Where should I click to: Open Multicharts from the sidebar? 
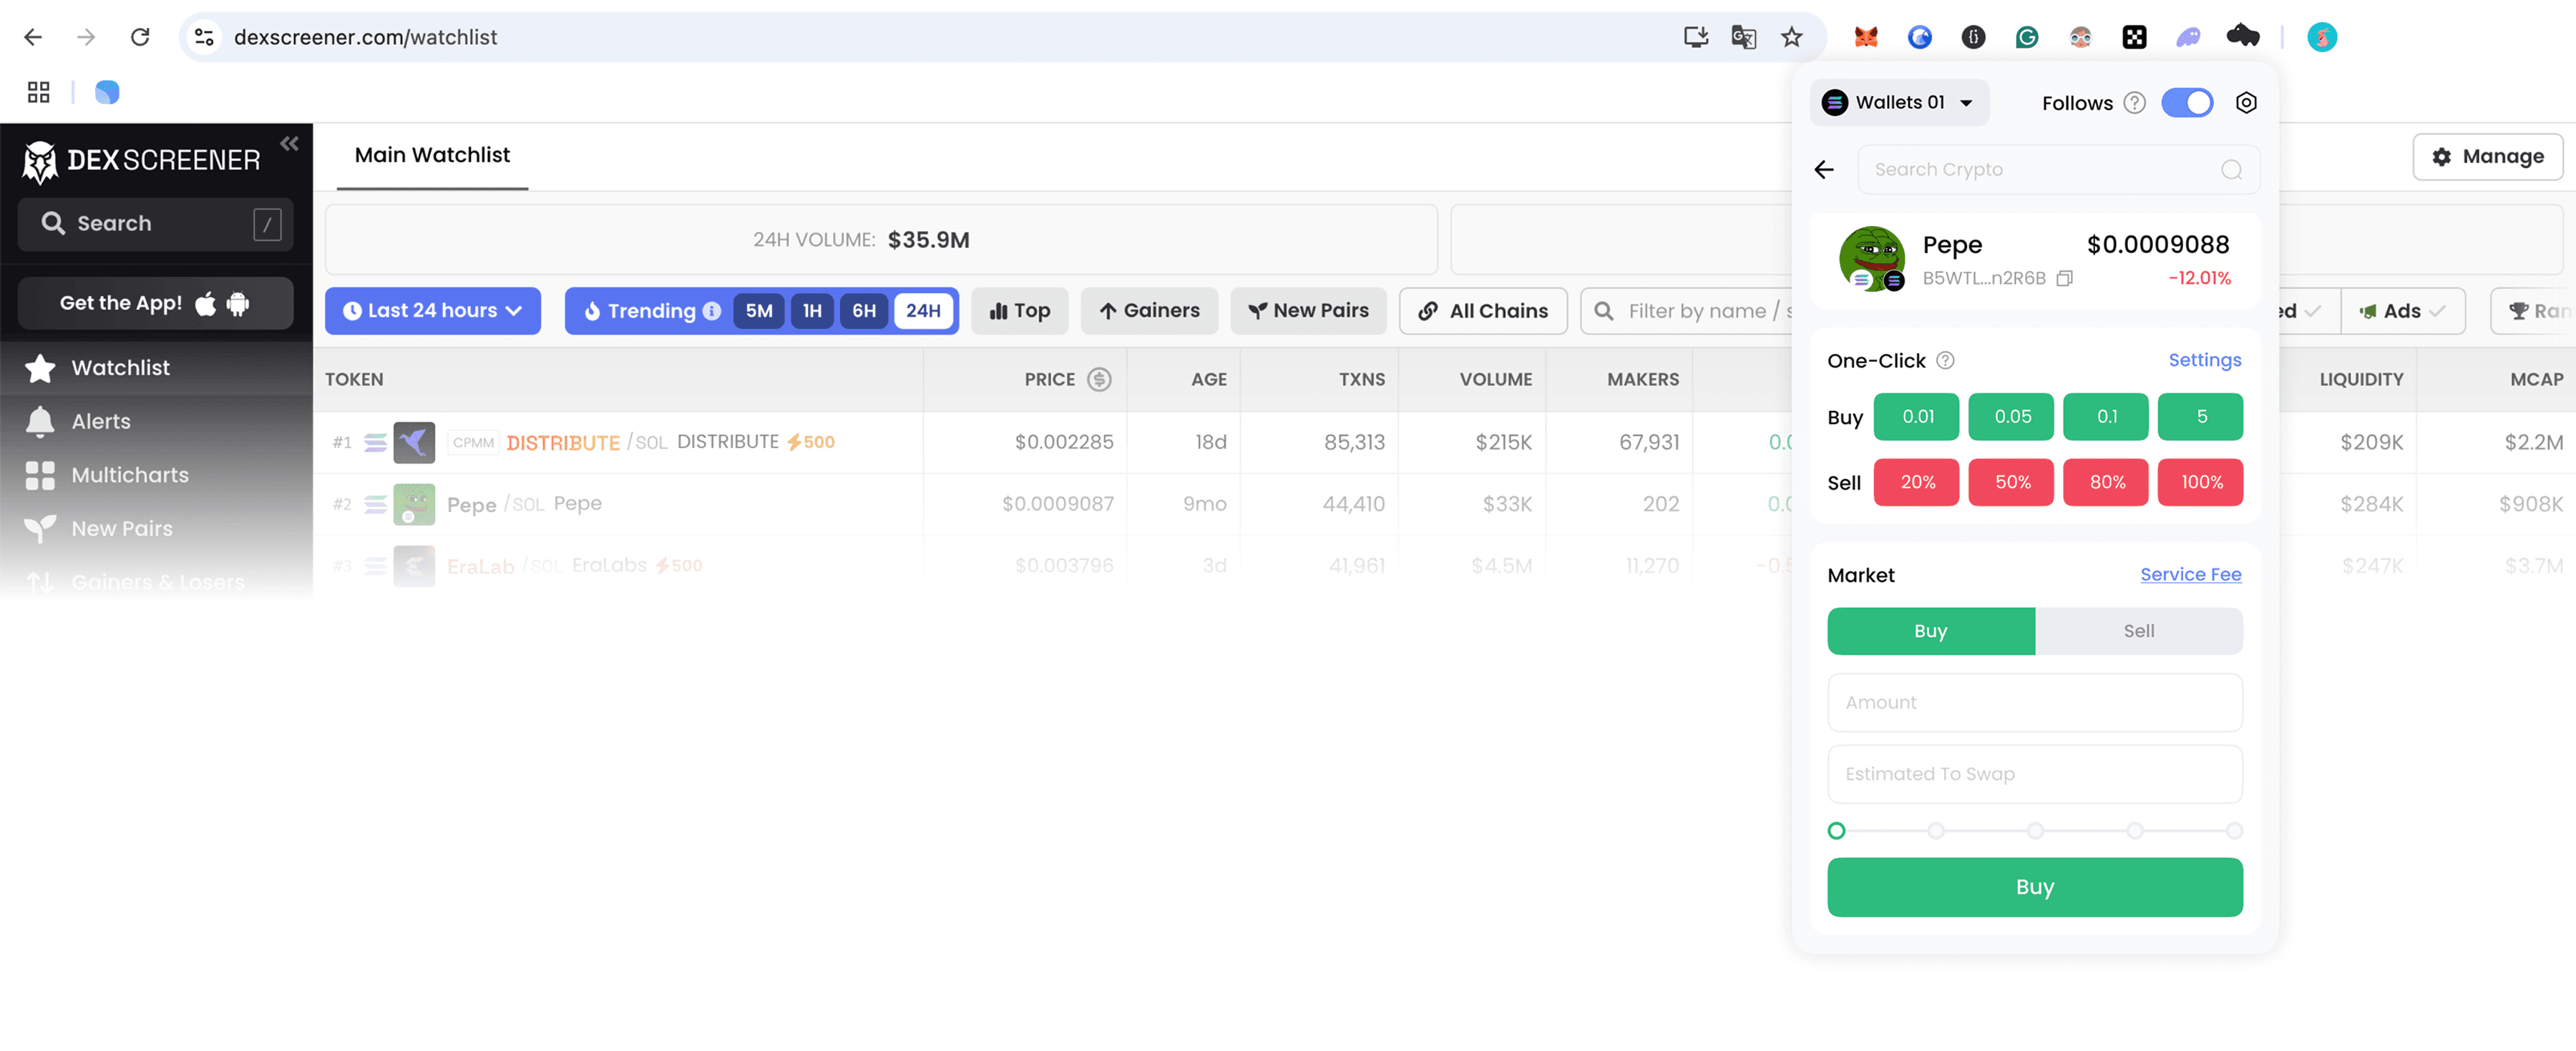129,475
